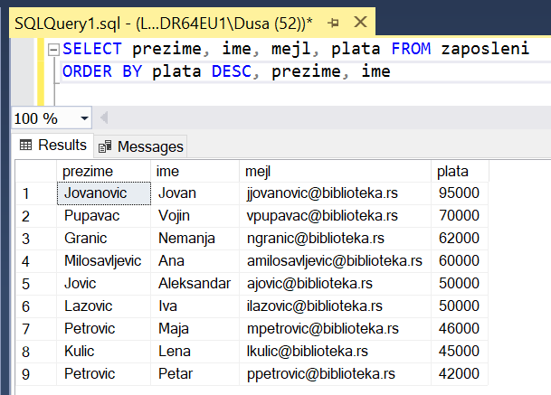Select the vpupavac@biblioteka.rs email cell
Screen dimensions: 551x395
[321, 216]
